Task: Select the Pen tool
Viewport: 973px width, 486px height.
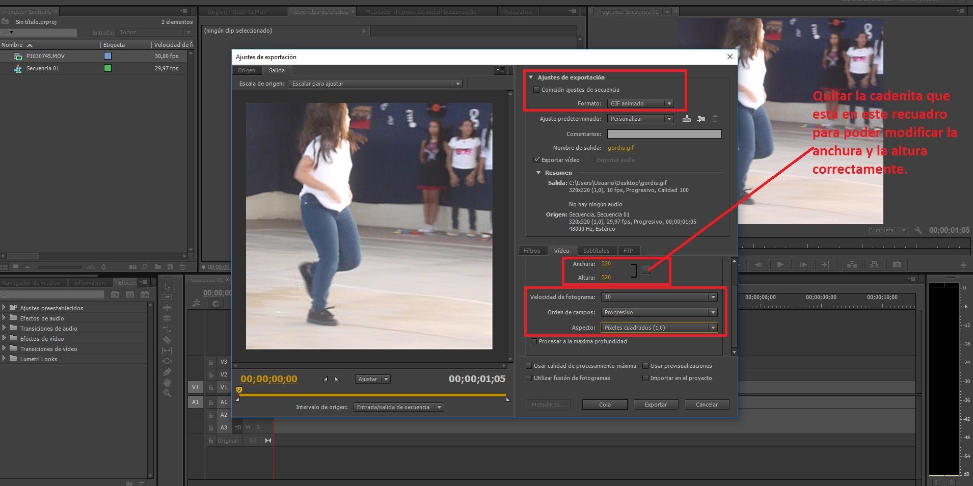Action: tap(167, 372)
